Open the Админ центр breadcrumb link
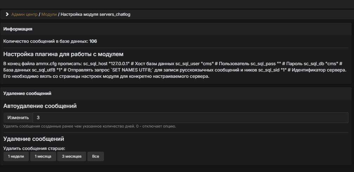 24,14
